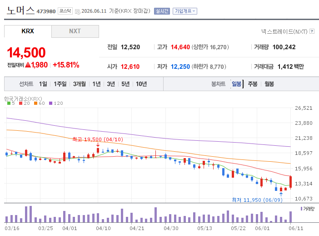This screenshot has width=319, height=236.
Task: Click the 한국거래소(KRX) chart caption
Action: click(x=23, y=99)
